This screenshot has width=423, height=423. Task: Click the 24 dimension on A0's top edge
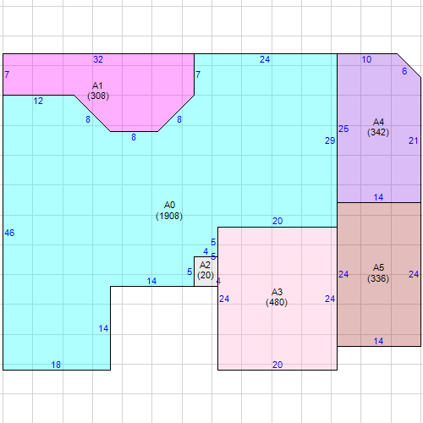click(265, 59)
